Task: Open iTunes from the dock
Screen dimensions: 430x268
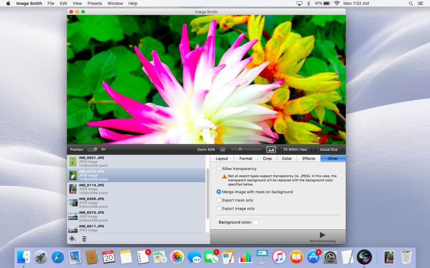Action: (x=279, y=257)
